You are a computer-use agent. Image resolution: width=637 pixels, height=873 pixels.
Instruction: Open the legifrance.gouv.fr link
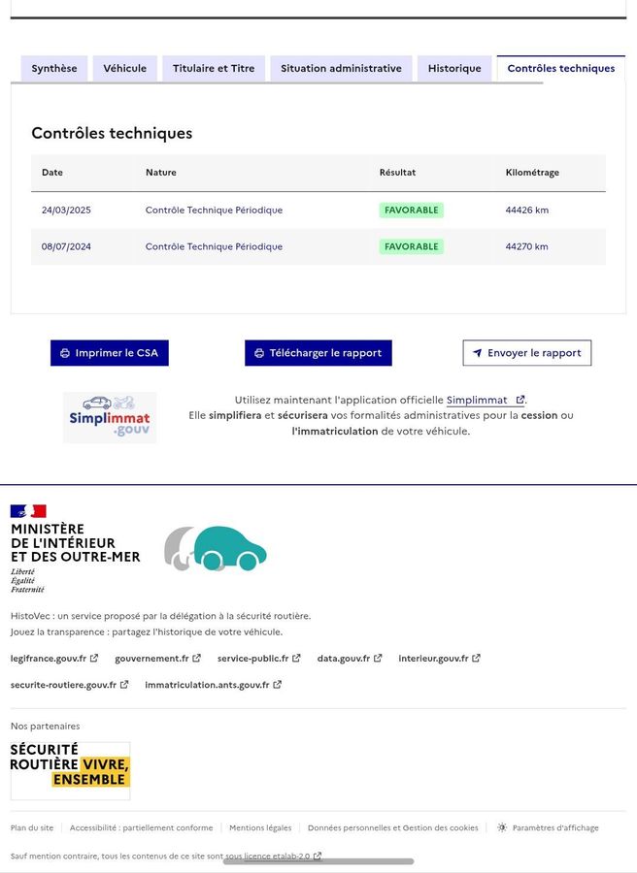coord(49,659)
